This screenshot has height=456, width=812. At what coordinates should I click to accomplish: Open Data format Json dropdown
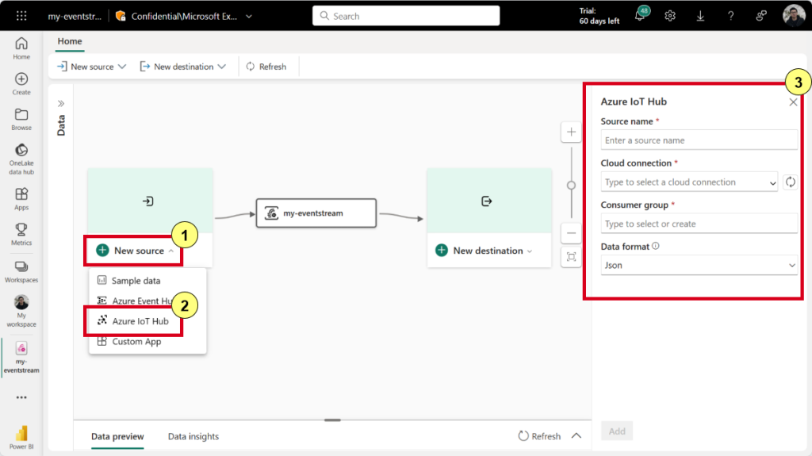(699, 266)
